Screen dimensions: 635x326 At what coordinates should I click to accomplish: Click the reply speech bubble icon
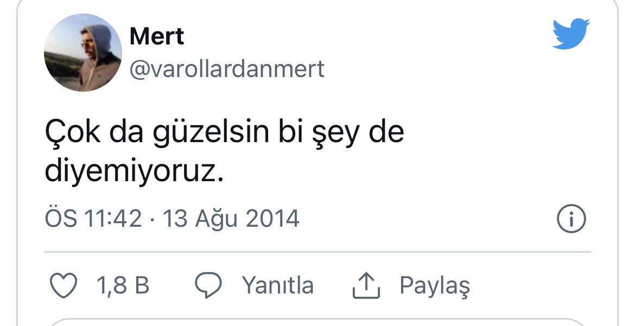click(x=208, y=285)
